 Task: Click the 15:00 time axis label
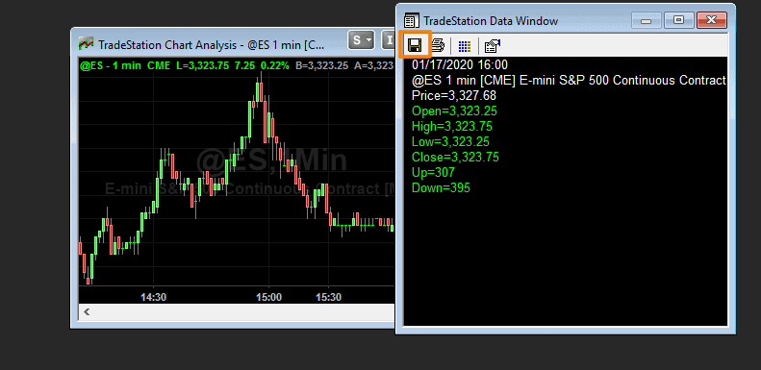point(268,297)
